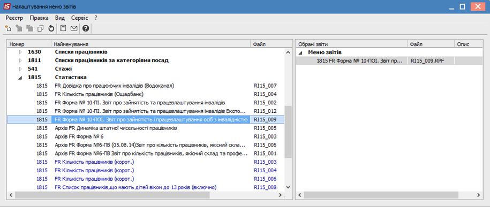Click left pane horizontal scrollbar left arrow

point(11,195)
